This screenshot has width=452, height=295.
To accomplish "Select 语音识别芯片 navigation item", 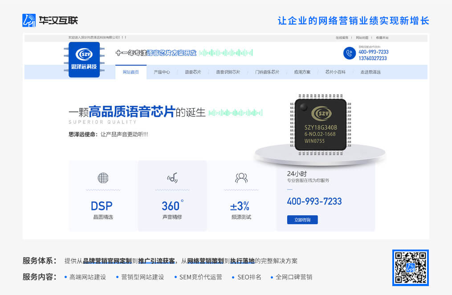I will coord(228,72).
